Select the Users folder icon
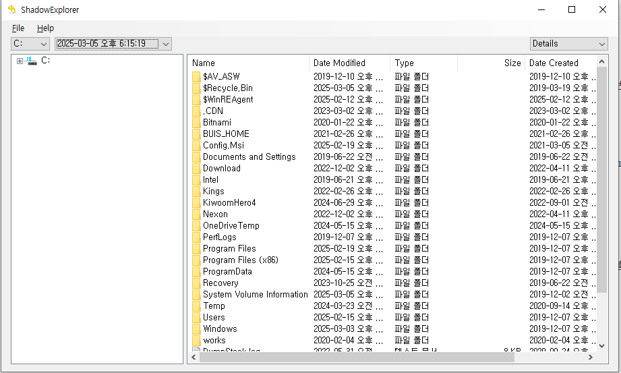Viewport: 621px width, 373px height. click(x=196, y=318)
